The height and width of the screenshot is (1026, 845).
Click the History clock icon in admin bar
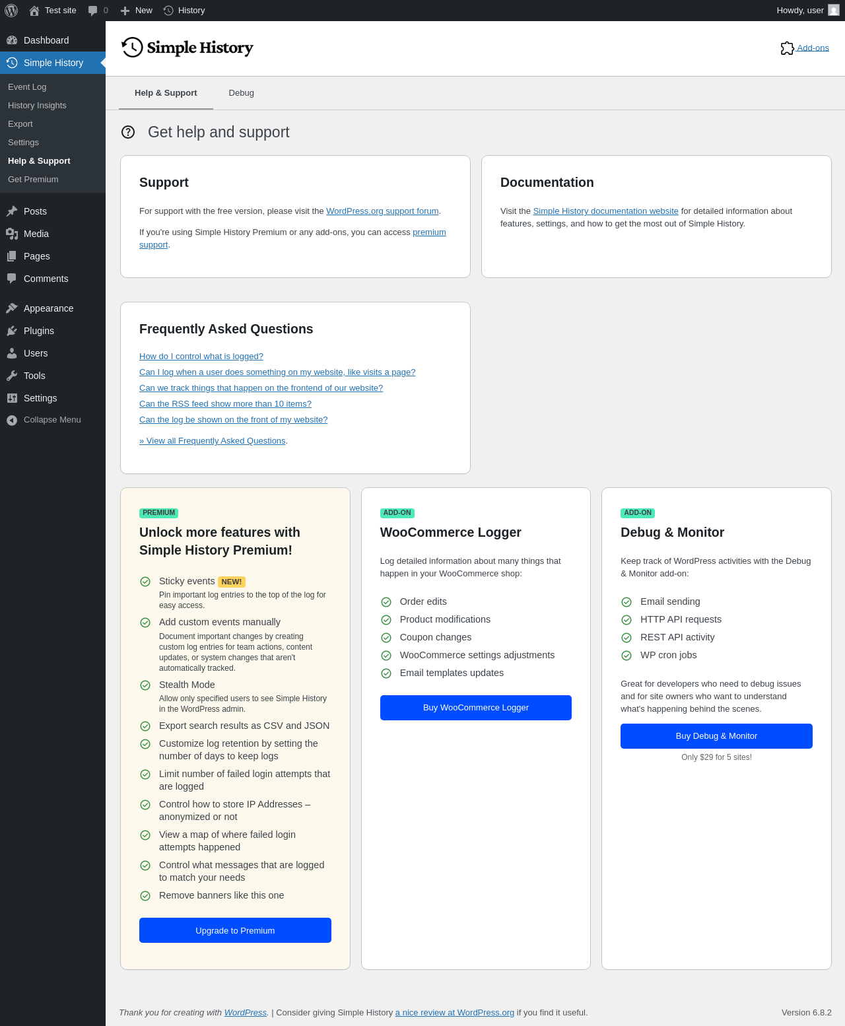click(168, 11)
